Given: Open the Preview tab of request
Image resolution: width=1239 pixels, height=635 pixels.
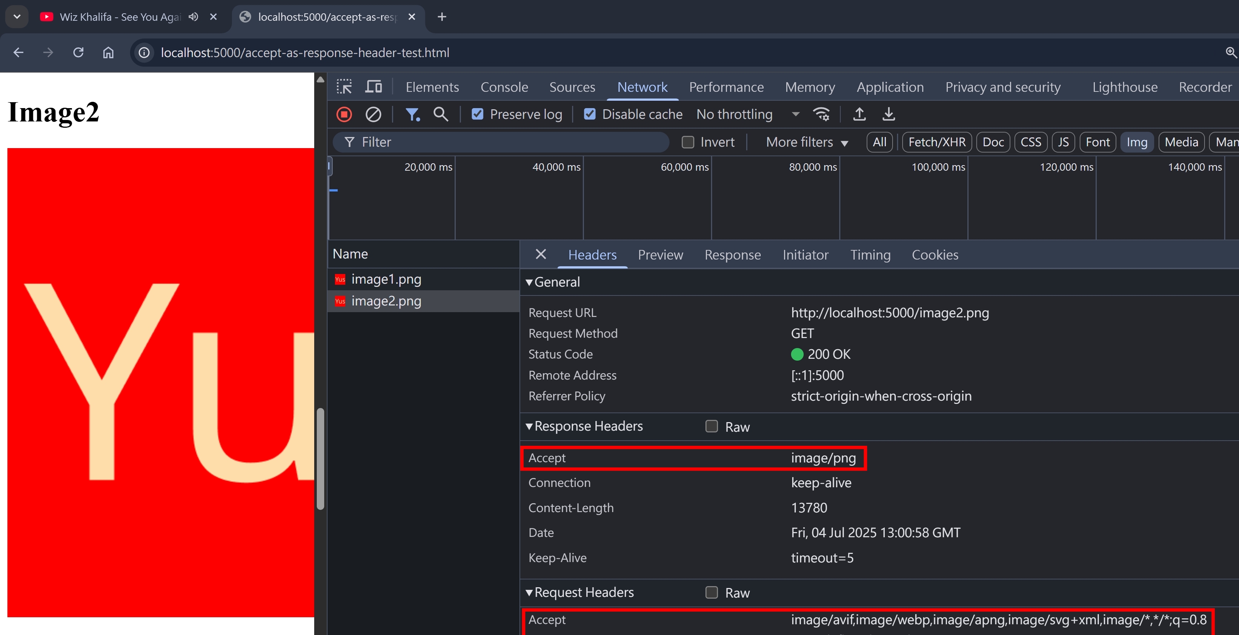Looking at the screenshot, I should [x=660, y=255].
